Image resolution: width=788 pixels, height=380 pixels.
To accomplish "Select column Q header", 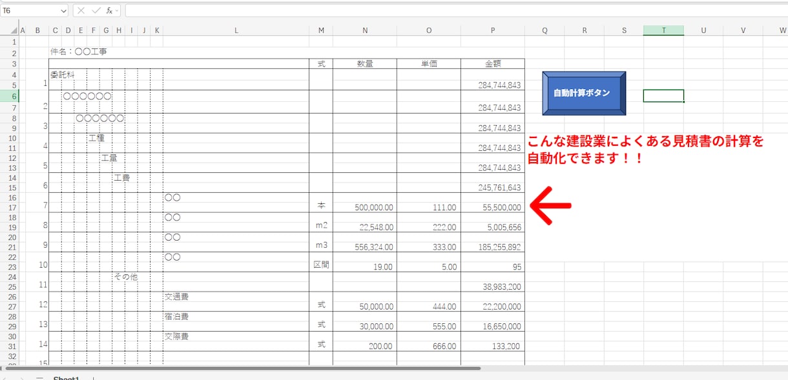I will tap(544, 30).
